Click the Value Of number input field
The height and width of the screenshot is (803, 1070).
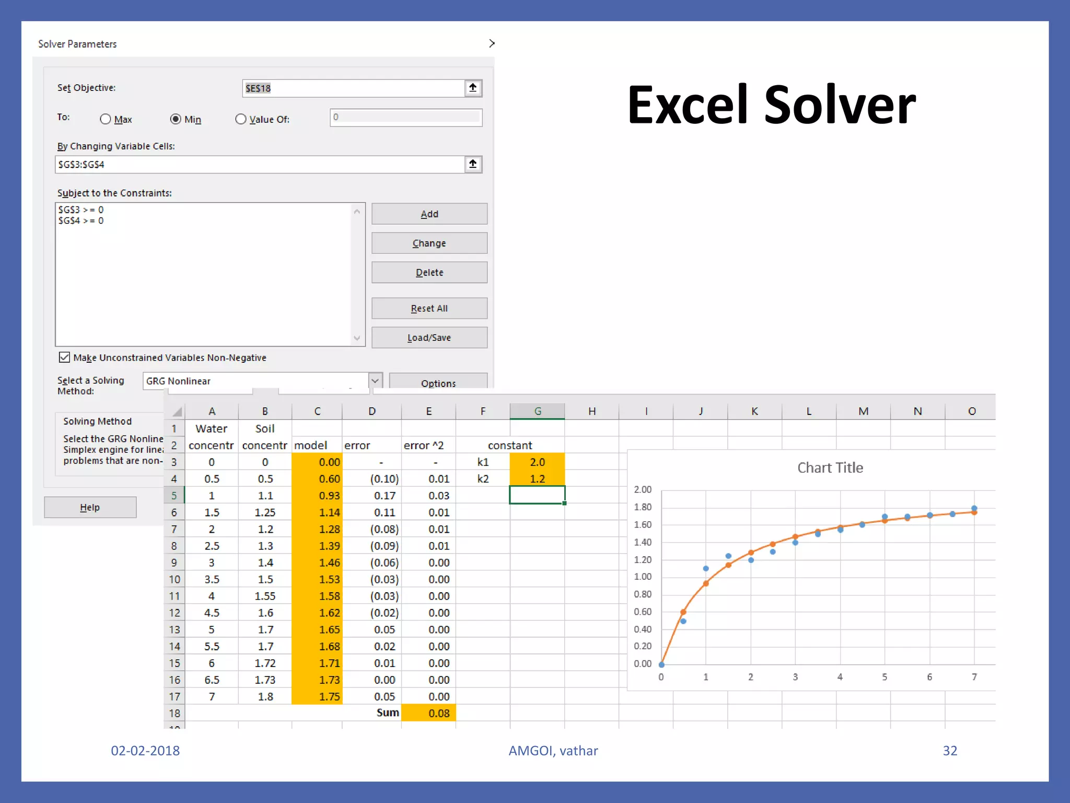tap(406, 117)
